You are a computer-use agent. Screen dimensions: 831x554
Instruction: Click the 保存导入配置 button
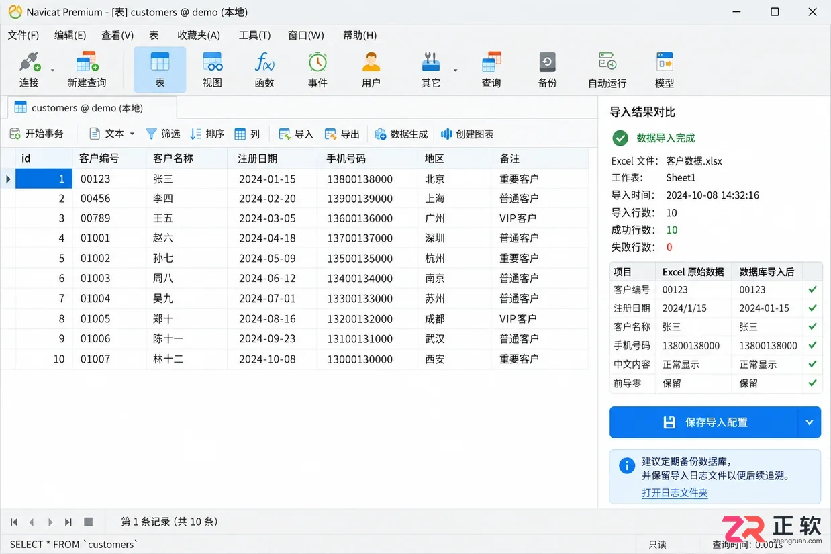[x=703, y=422]
